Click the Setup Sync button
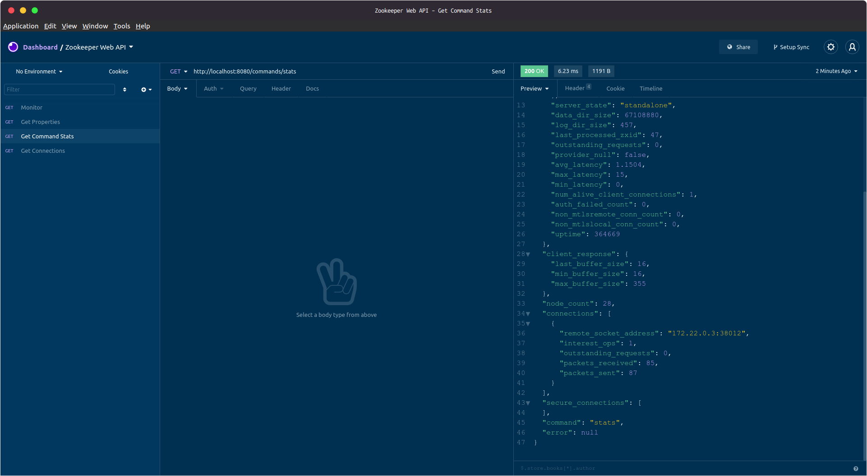Viewport: 867px width, 476px height. click(791, 47)
